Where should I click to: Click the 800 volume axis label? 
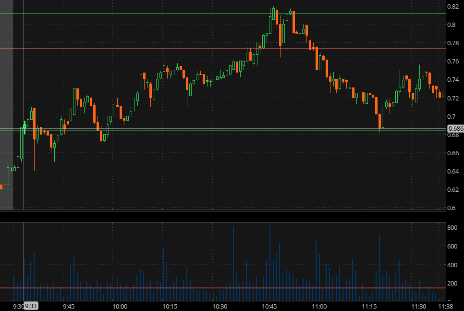[452, 228]
